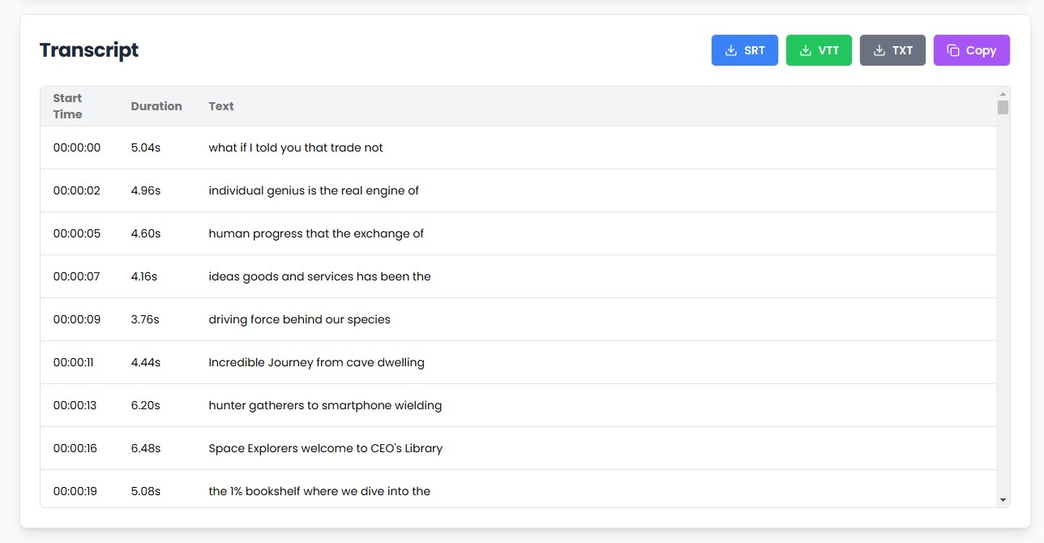
Task: Download the transcript as VTT
Action: click(x=819, y=50)
